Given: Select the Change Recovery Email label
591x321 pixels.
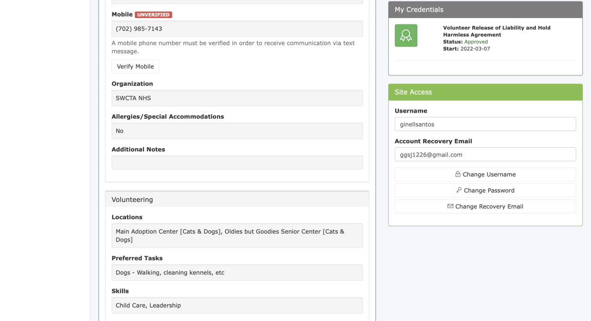Looking at the screenshot, I should pos(489,206).
